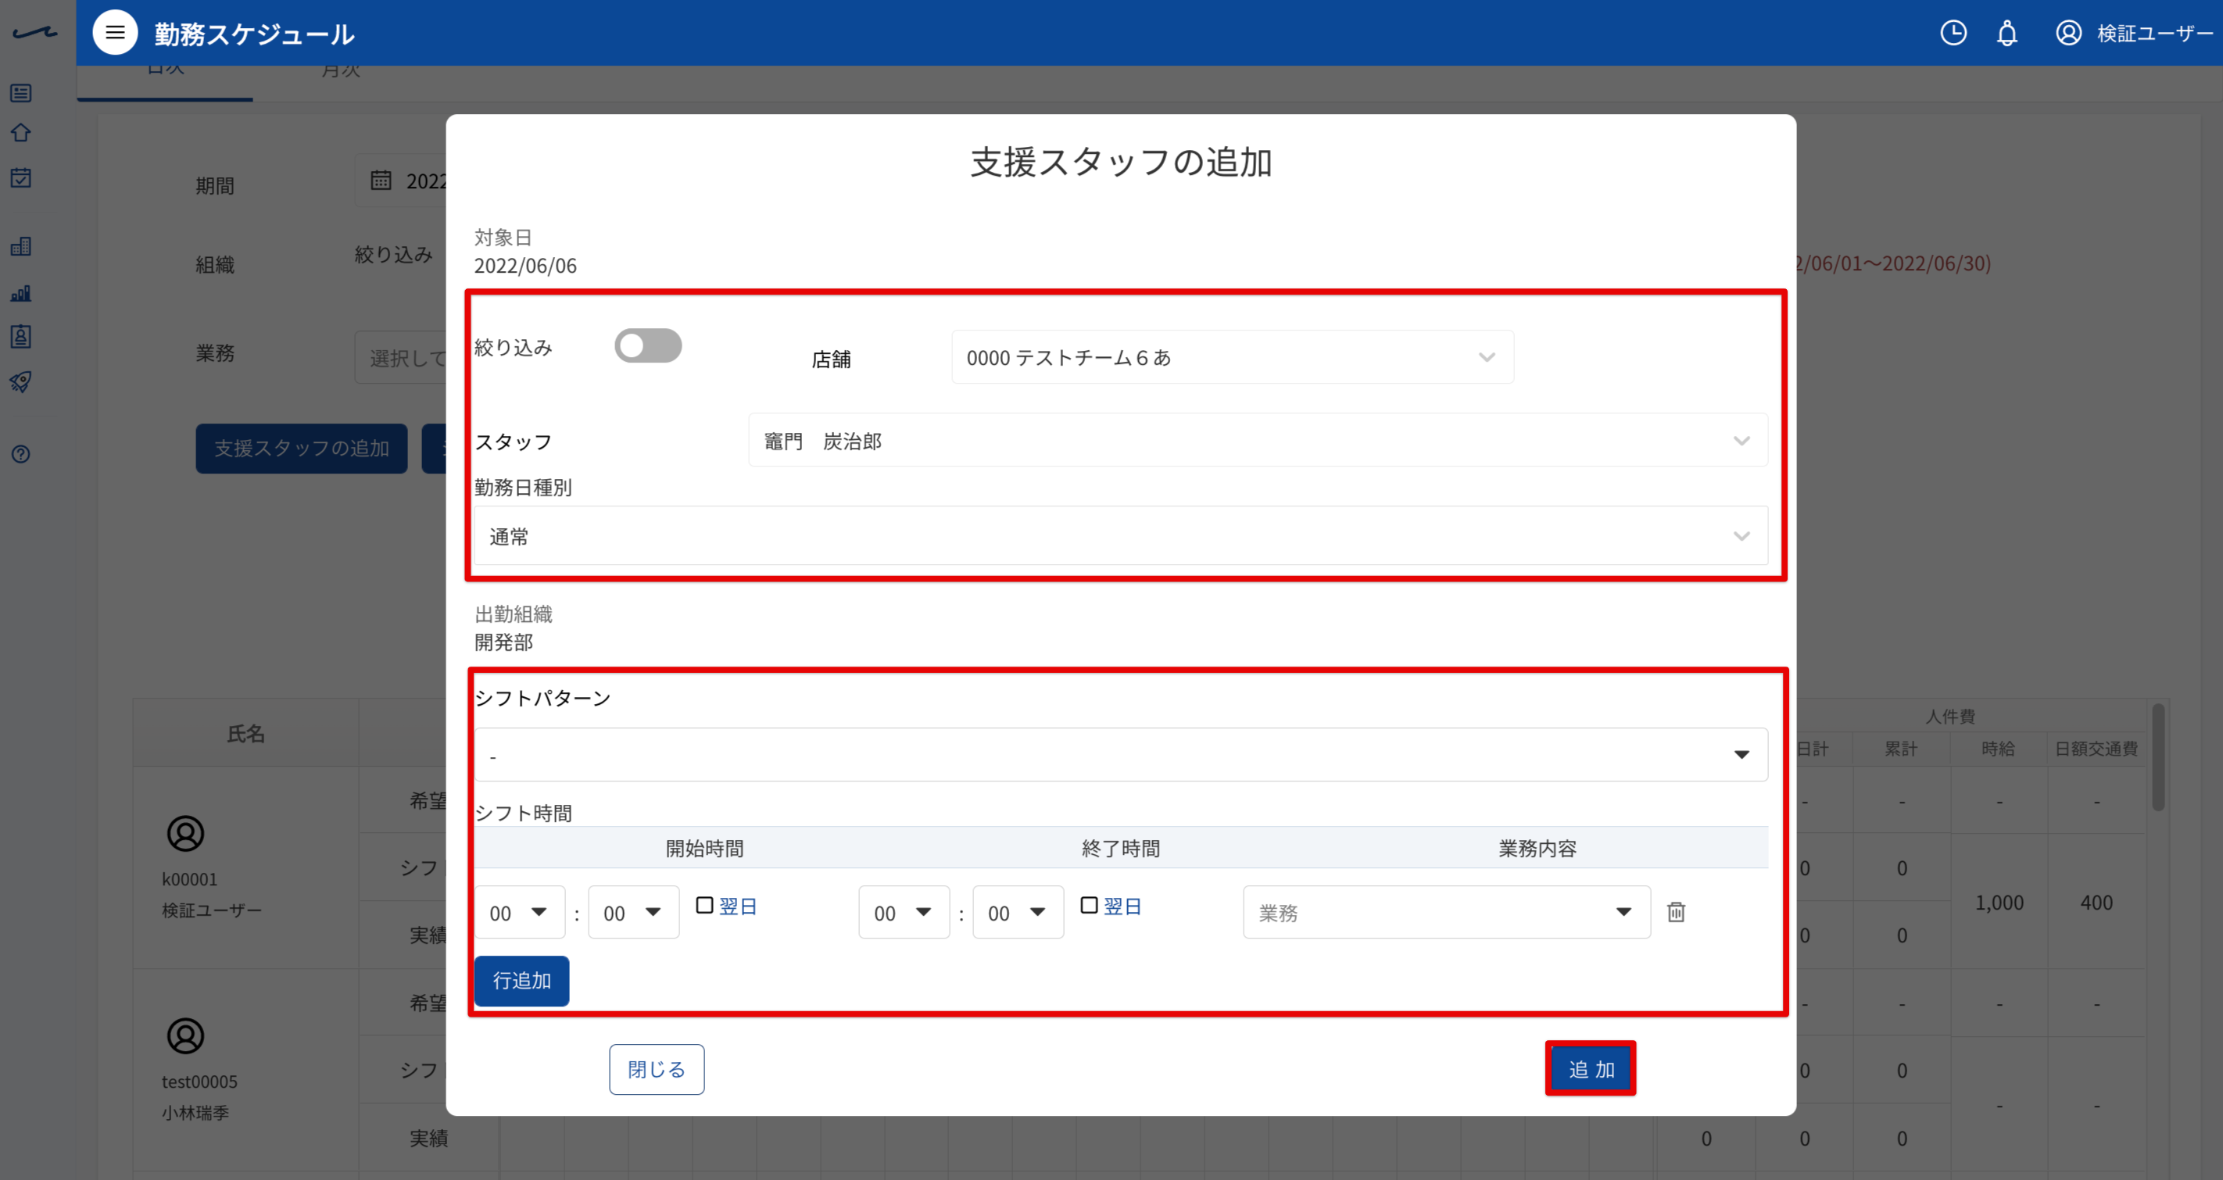The image size is (2223, 1180).
Task: Open the ID badge sidebar icon
Action: [20, 336]
